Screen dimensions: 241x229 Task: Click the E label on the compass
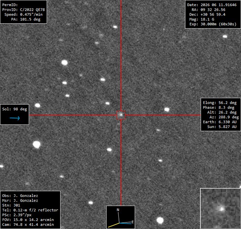tap(132, 222)
